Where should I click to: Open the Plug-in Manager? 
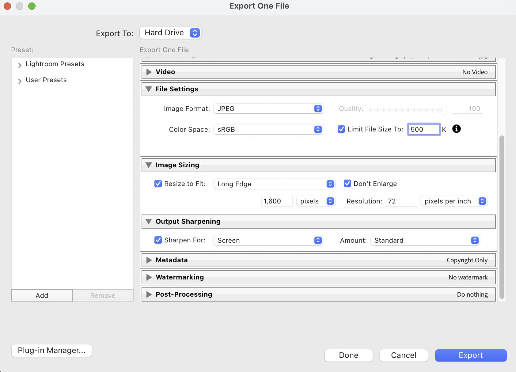tap(52, 350)
